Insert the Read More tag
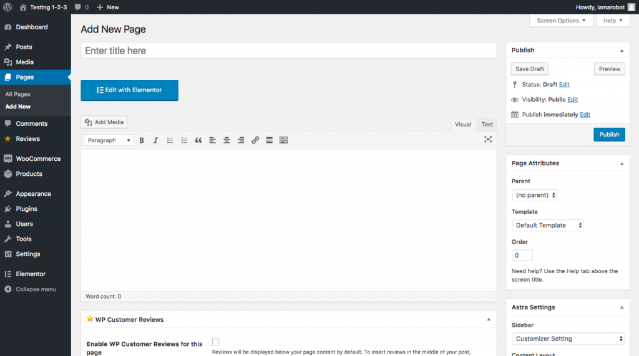Screen dimensions: 639x356 (x=270, y=140)
